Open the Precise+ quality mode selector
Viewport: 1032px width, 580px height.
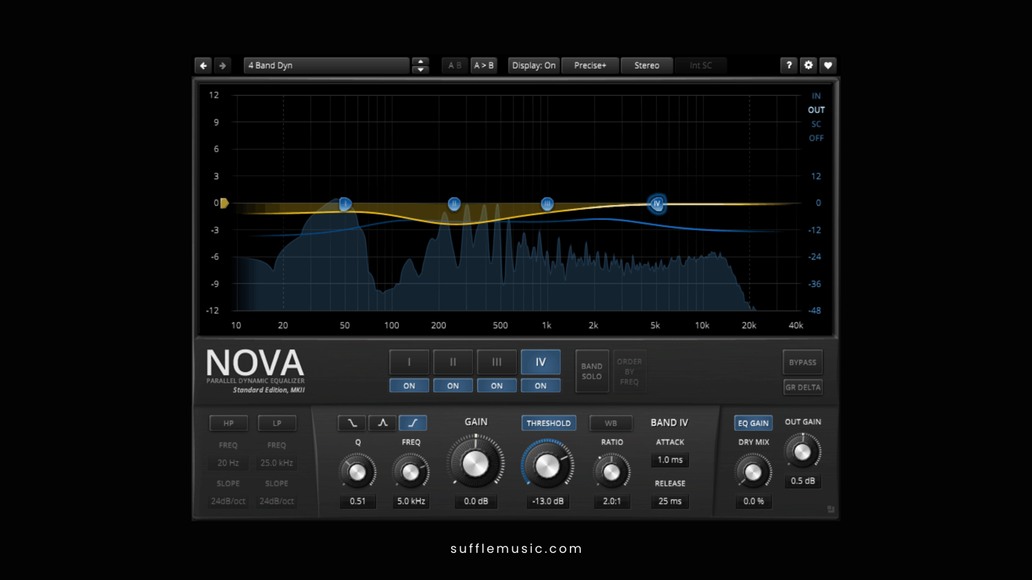[590, 65]
